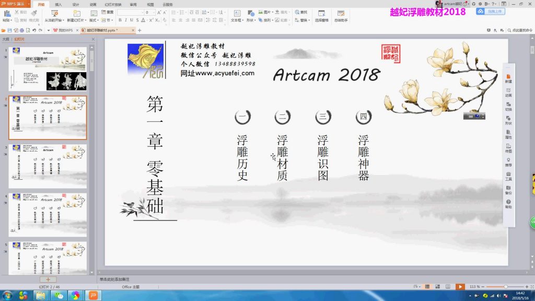Expand the quick access toolbar dropdown arrow
This screenshot has width=535, height=301.
tap(48, 30)
